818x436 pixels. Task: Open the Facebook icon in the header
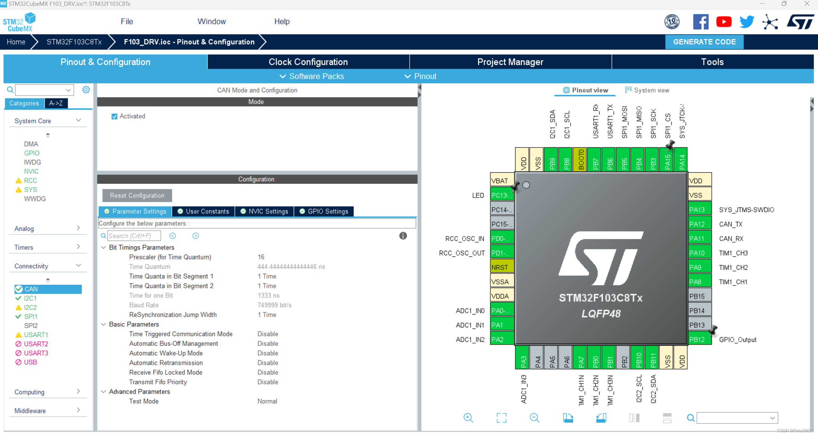tap(701, 21)
